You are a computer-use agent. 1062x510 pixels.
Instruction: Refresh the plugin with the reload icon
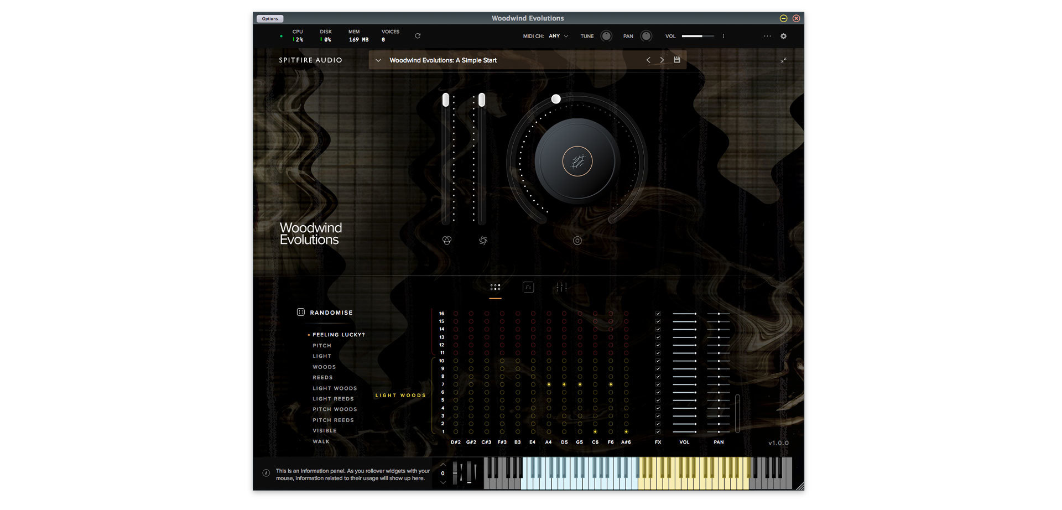click(x=418, y=36)
